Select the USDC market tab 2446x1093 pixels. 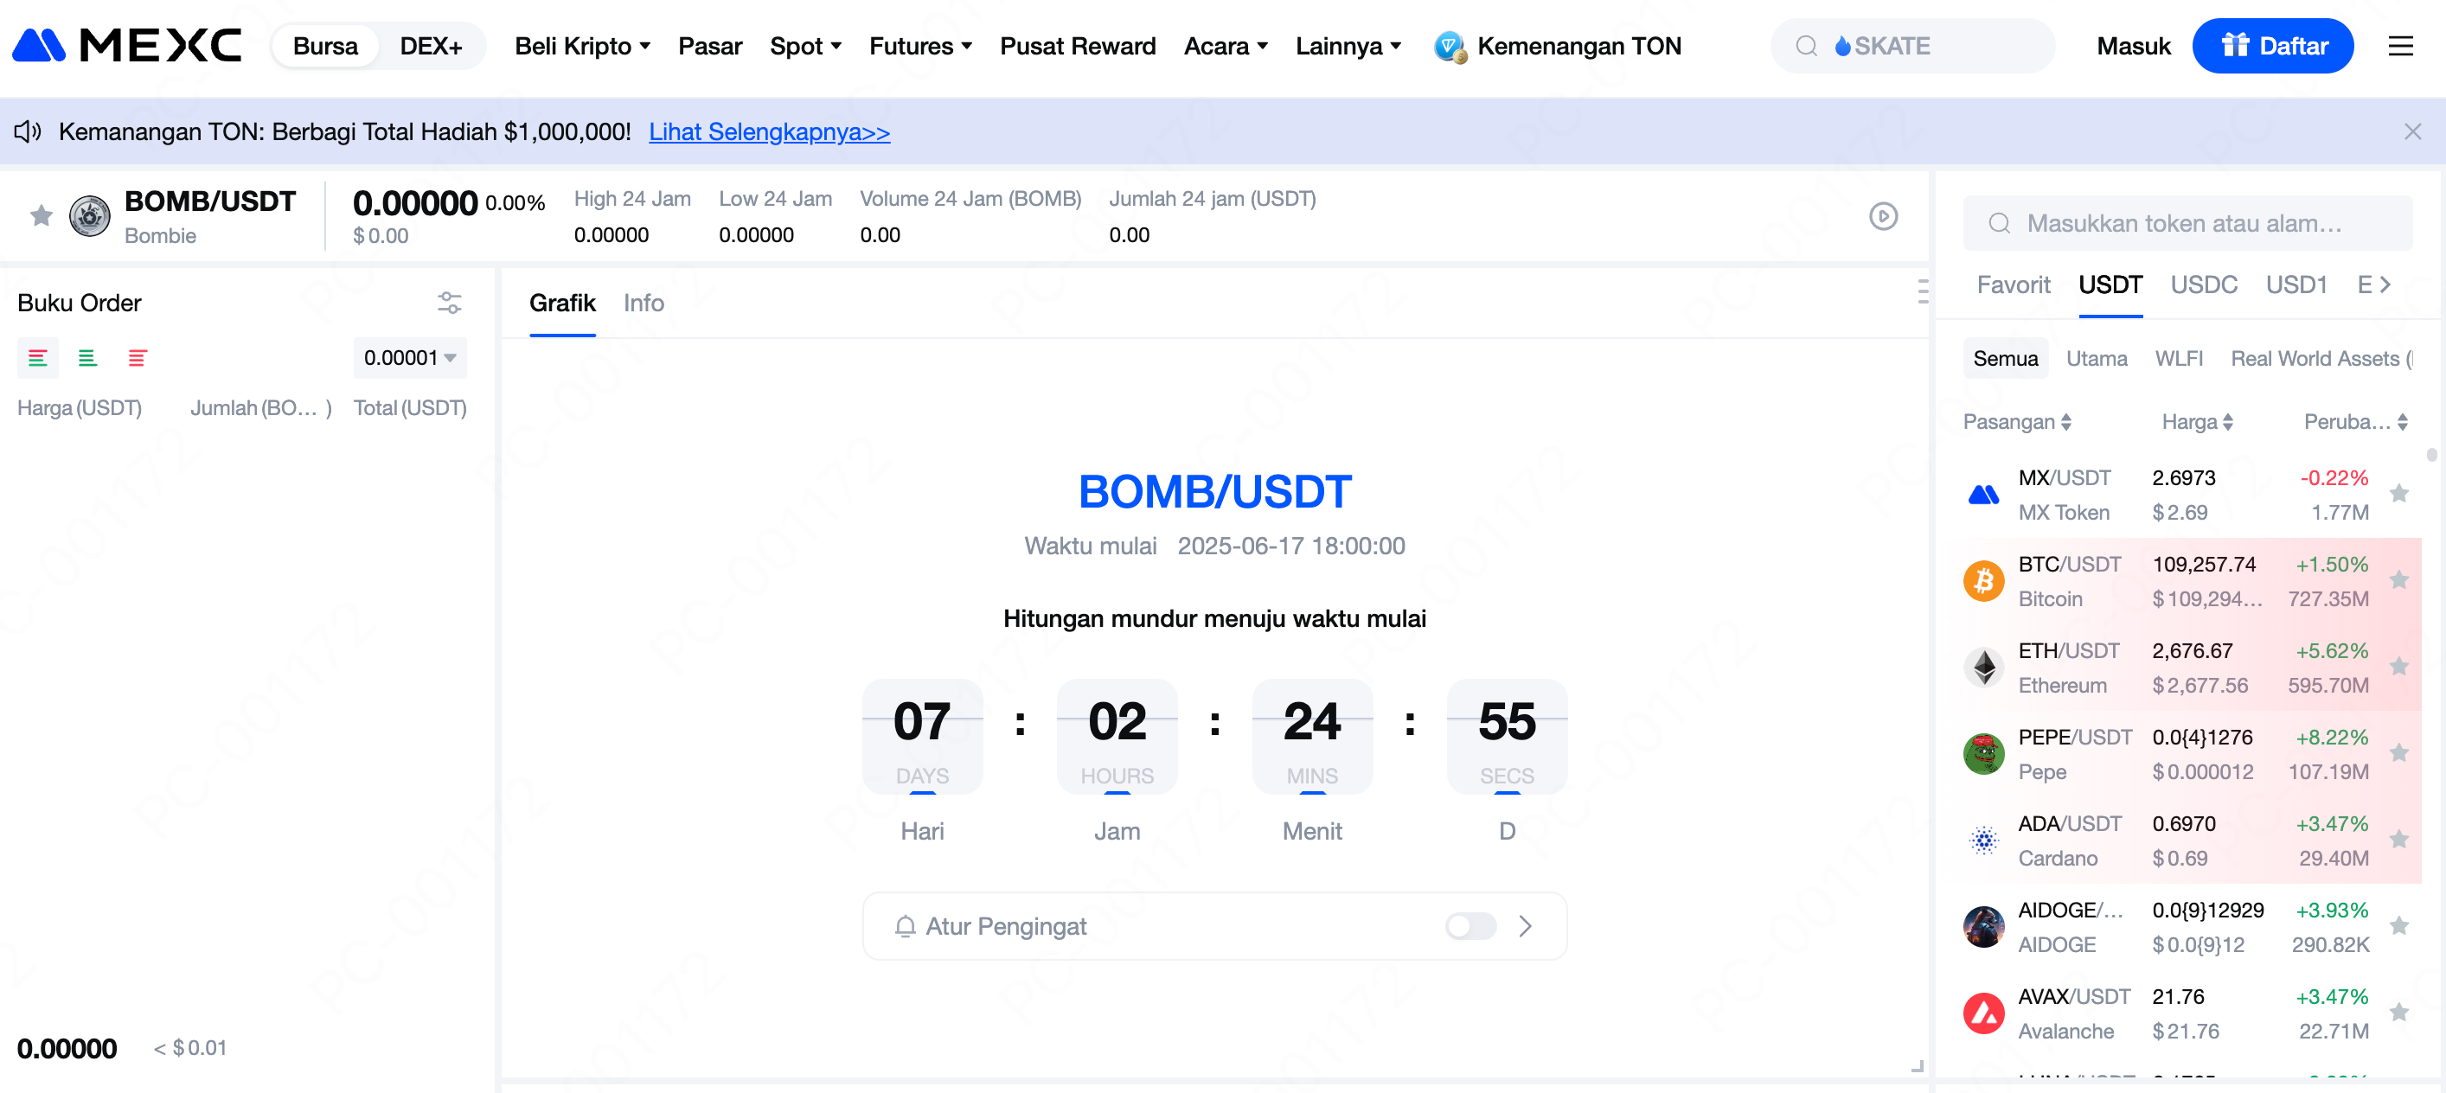tap(2203, 284)
